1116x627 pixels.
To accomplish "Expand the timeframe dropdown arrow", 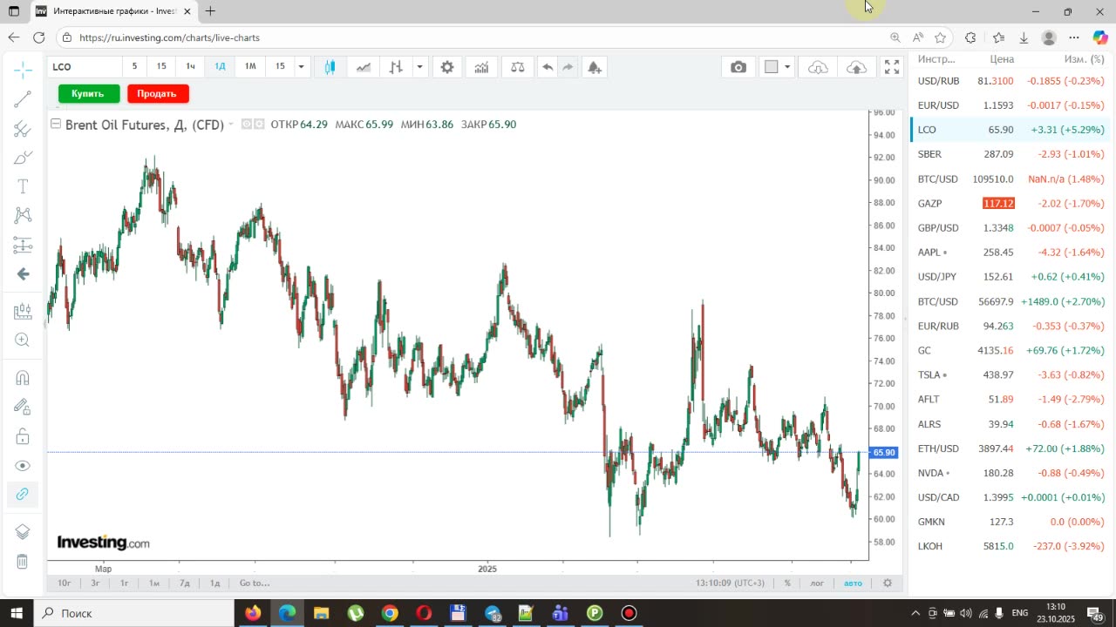I will pyautogui.click(x=301, y=67).
